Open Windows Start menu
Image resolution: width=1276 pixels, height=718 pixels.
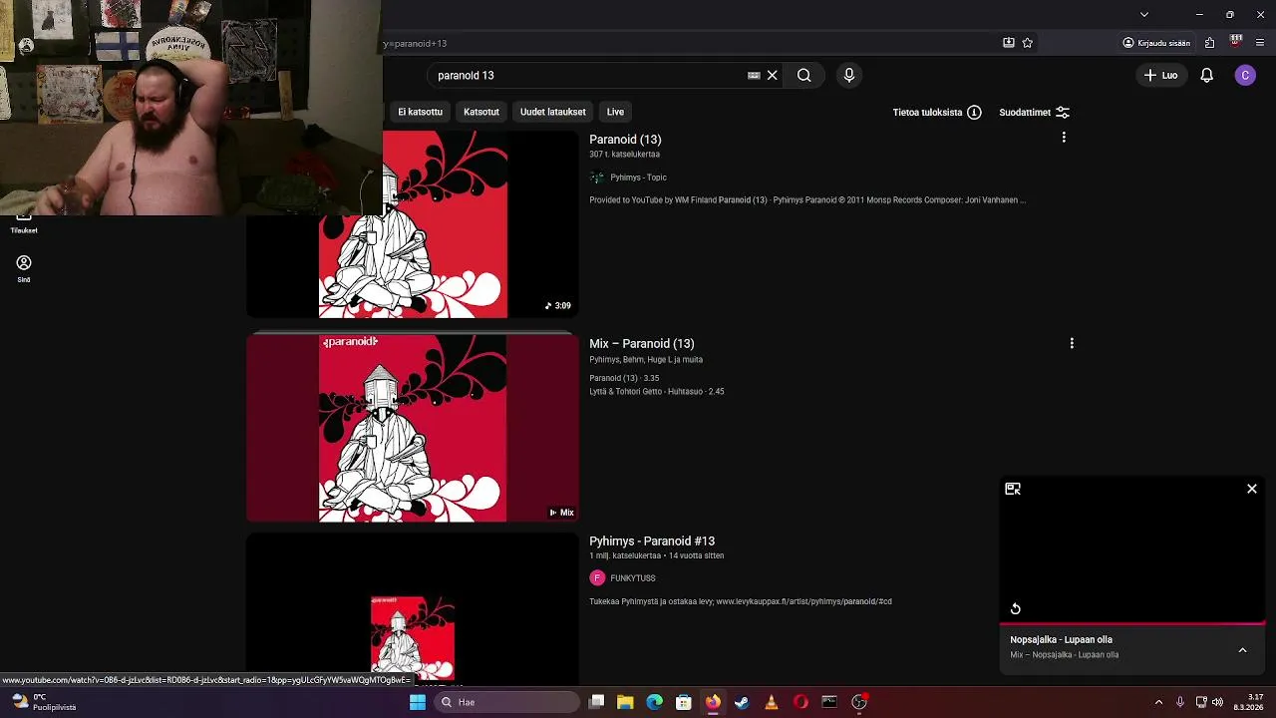point(418,702)
